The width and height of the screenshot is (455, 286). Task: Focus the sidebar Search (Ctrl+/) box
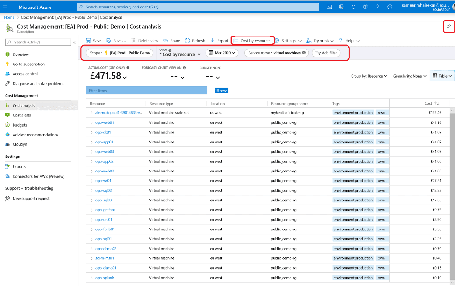point(38,43)
